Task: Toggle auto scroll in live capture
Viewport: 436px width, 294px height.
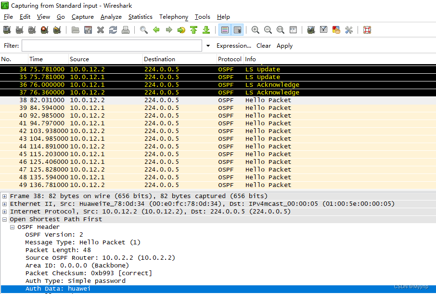Action: click(x=237, y=30)
